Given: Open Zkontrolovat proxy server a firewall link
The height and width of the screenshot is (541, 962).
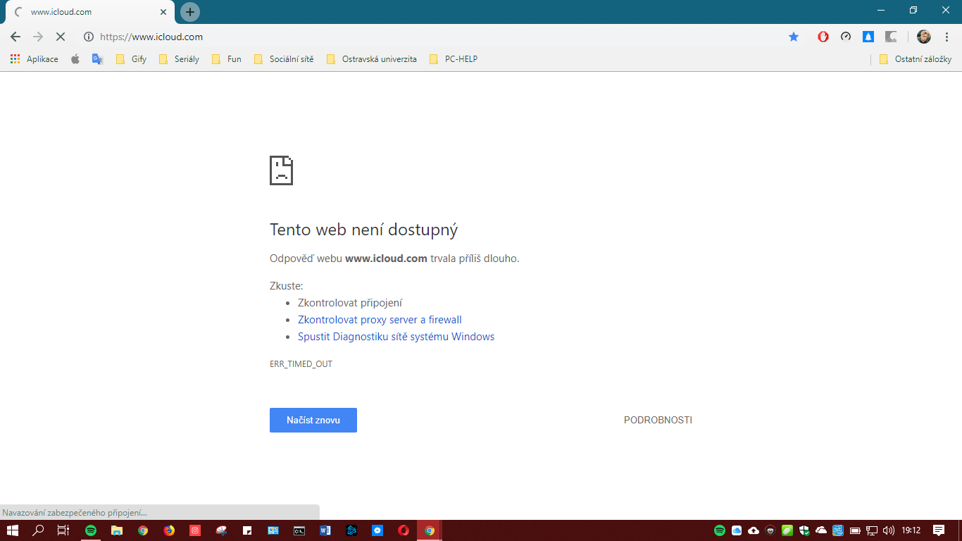Looking at the screenshot, I should tap(380, 320).
